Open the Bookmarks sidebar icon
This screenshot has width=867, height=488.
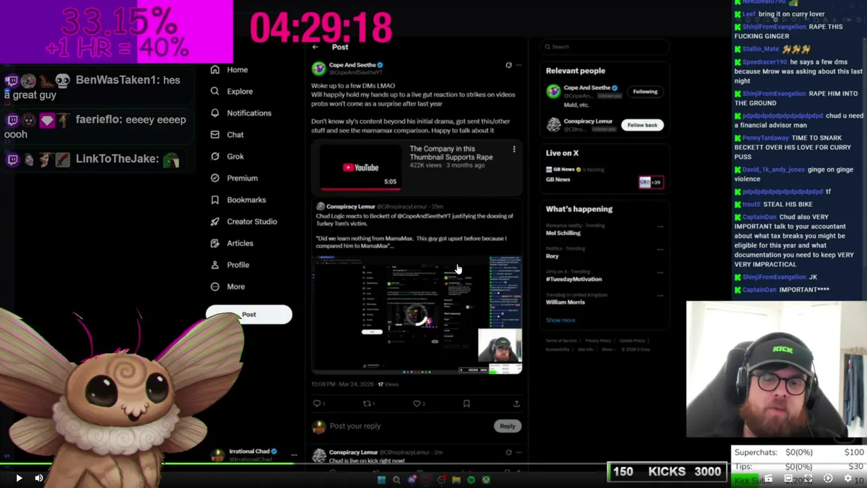pyautogui.click(x=215, y=200)
